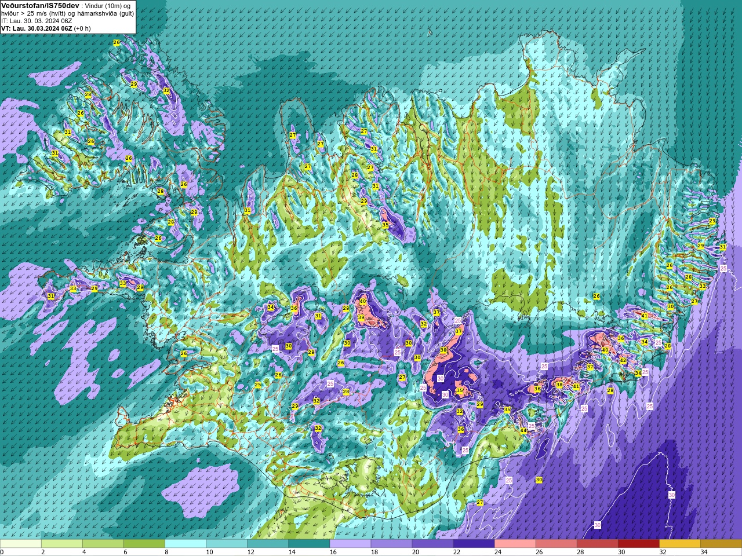Viewport: 742px width, 556px height.
Task: Click the yellow gust label 44
Action: [523, 430]
